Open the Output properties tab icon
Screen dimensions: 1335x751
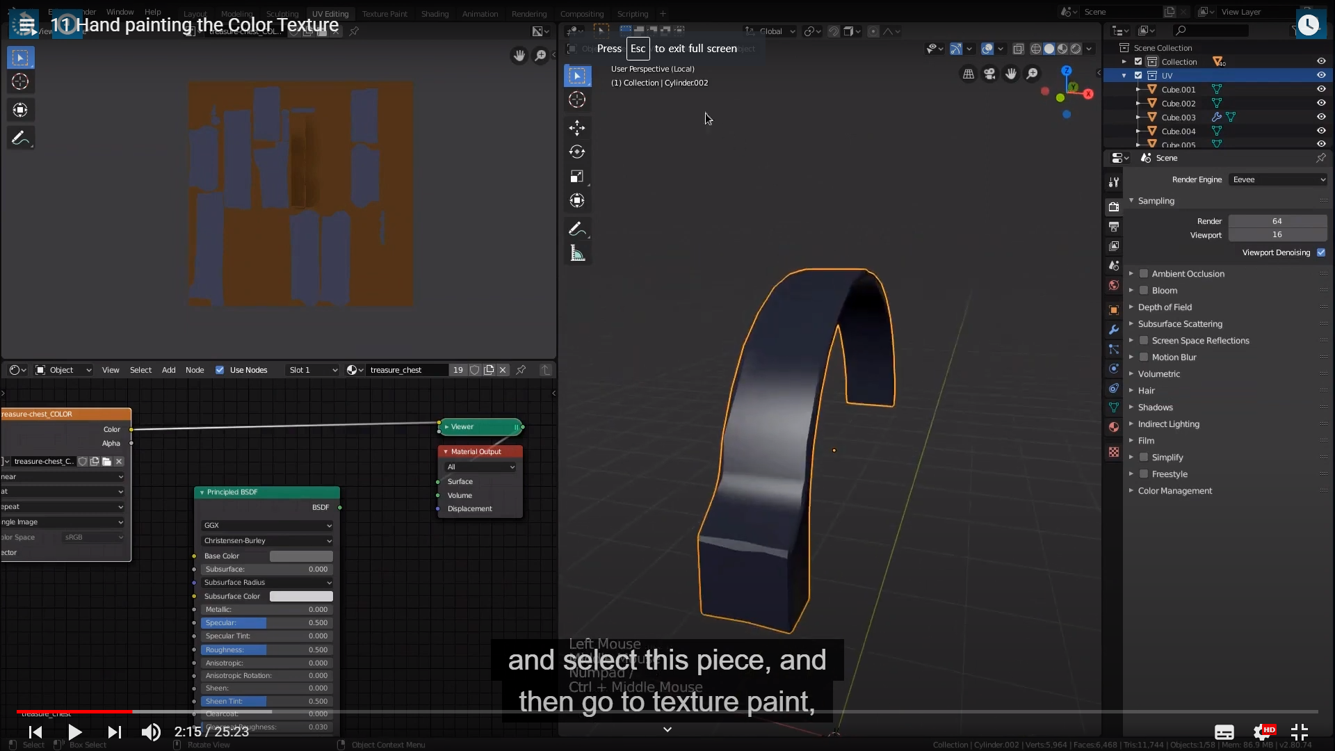coord(1114,227)
